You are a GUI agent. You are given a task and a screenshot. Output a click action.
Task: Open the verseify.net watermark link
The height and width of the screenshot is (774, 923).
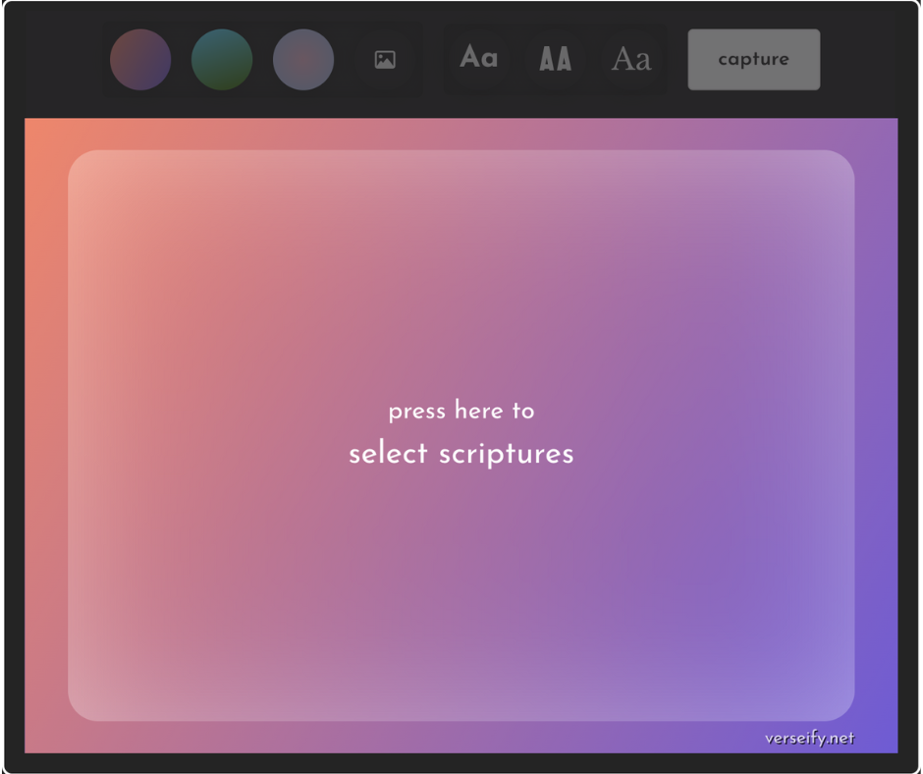[x=809, y=738]
